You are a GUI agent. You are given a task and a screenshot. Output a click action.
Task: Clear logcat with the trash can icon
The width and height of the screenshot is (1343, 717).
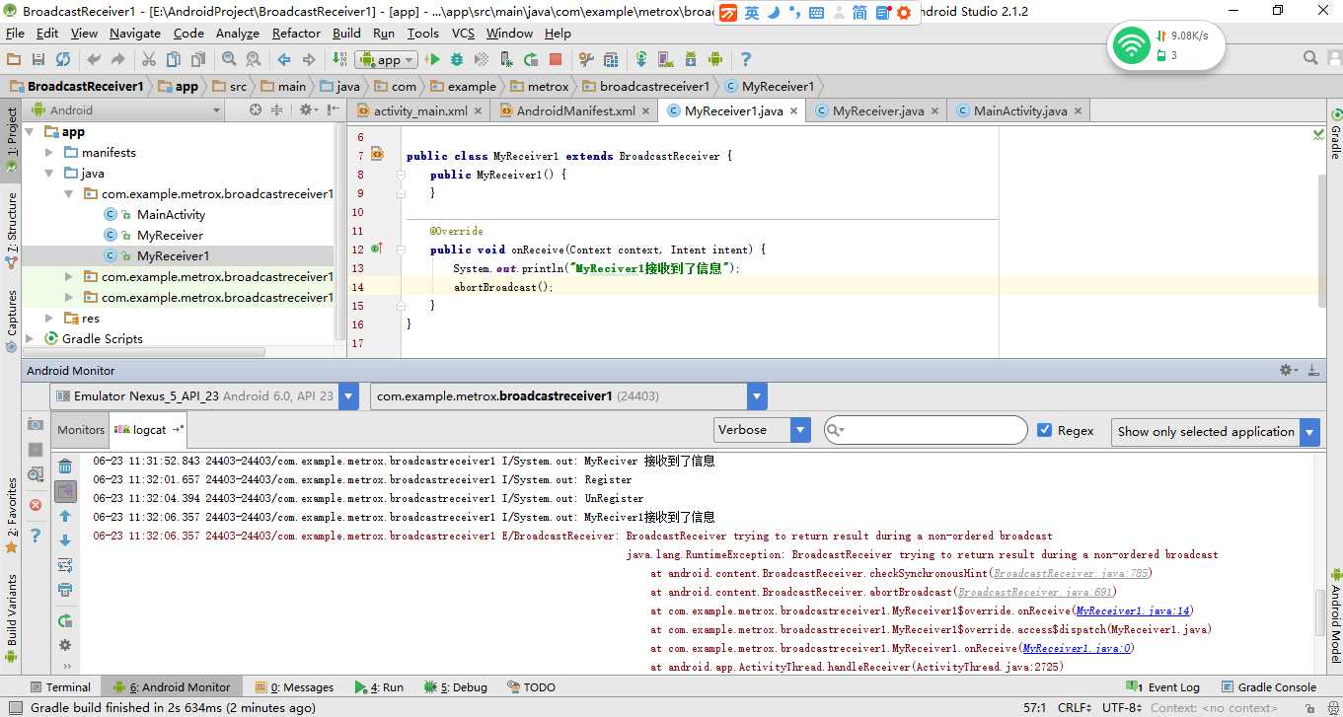(65, 466)
